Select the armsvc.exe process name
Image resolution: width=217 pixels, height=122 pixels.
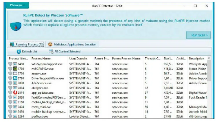[x=39, y=74]
